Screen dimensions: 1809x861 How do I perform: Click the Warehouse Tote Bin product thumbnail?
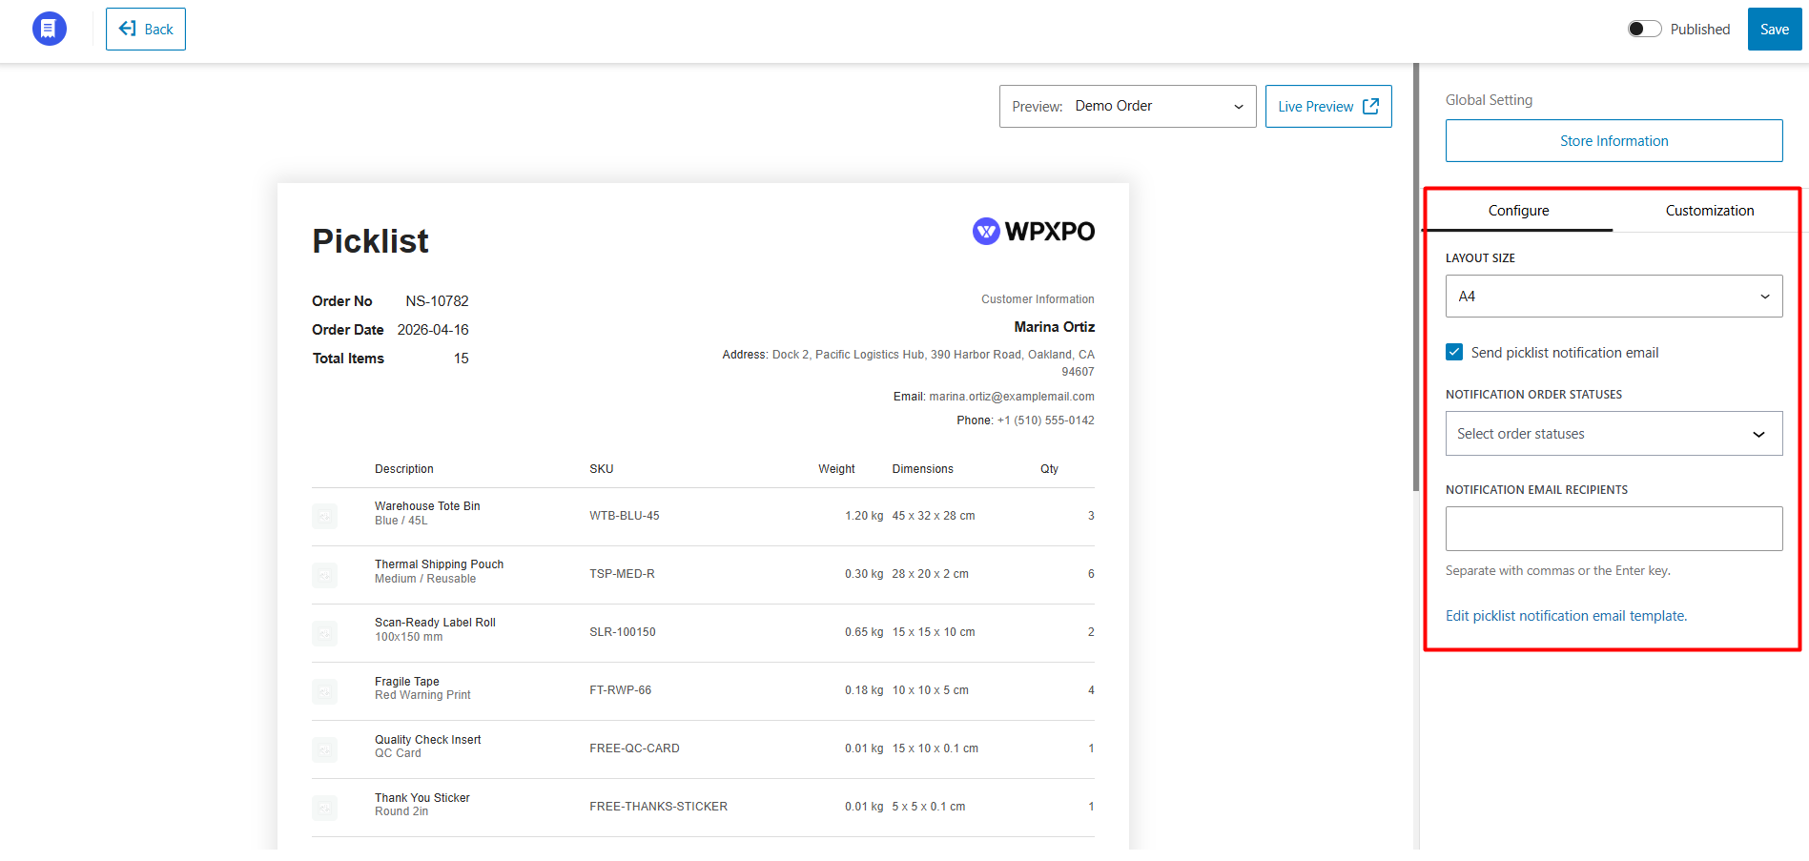pos(324,516)
